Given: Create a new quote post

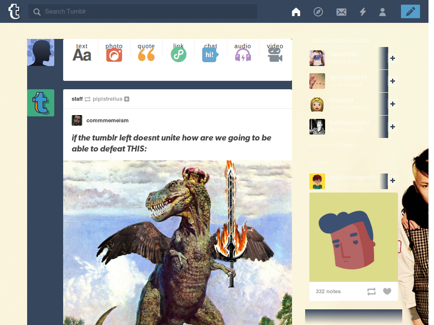Looking at the screenshot, I should (x=146, y=52).
